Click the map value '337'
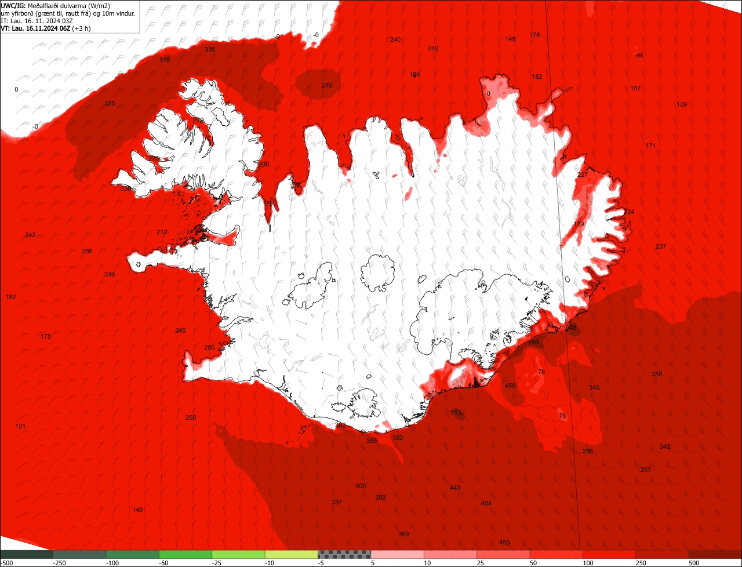 pos(337,502)
